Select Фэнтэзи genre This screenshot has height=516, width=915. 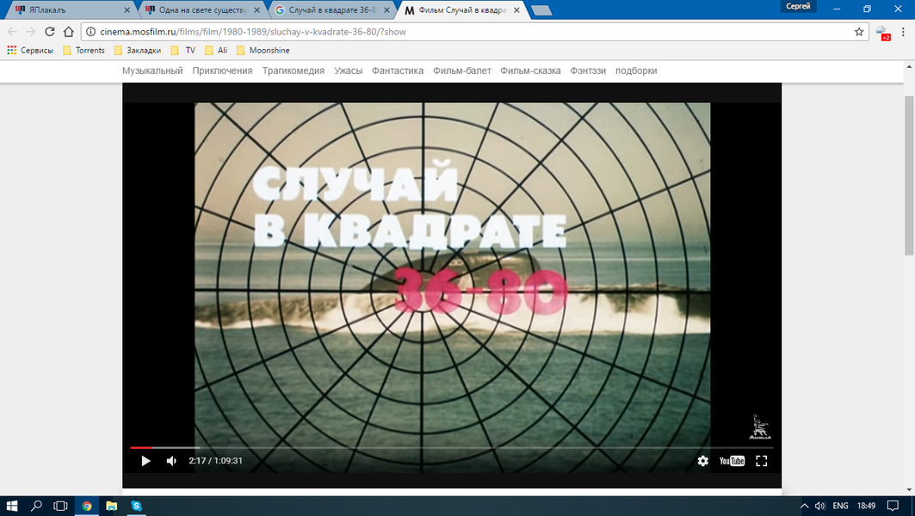588,71
